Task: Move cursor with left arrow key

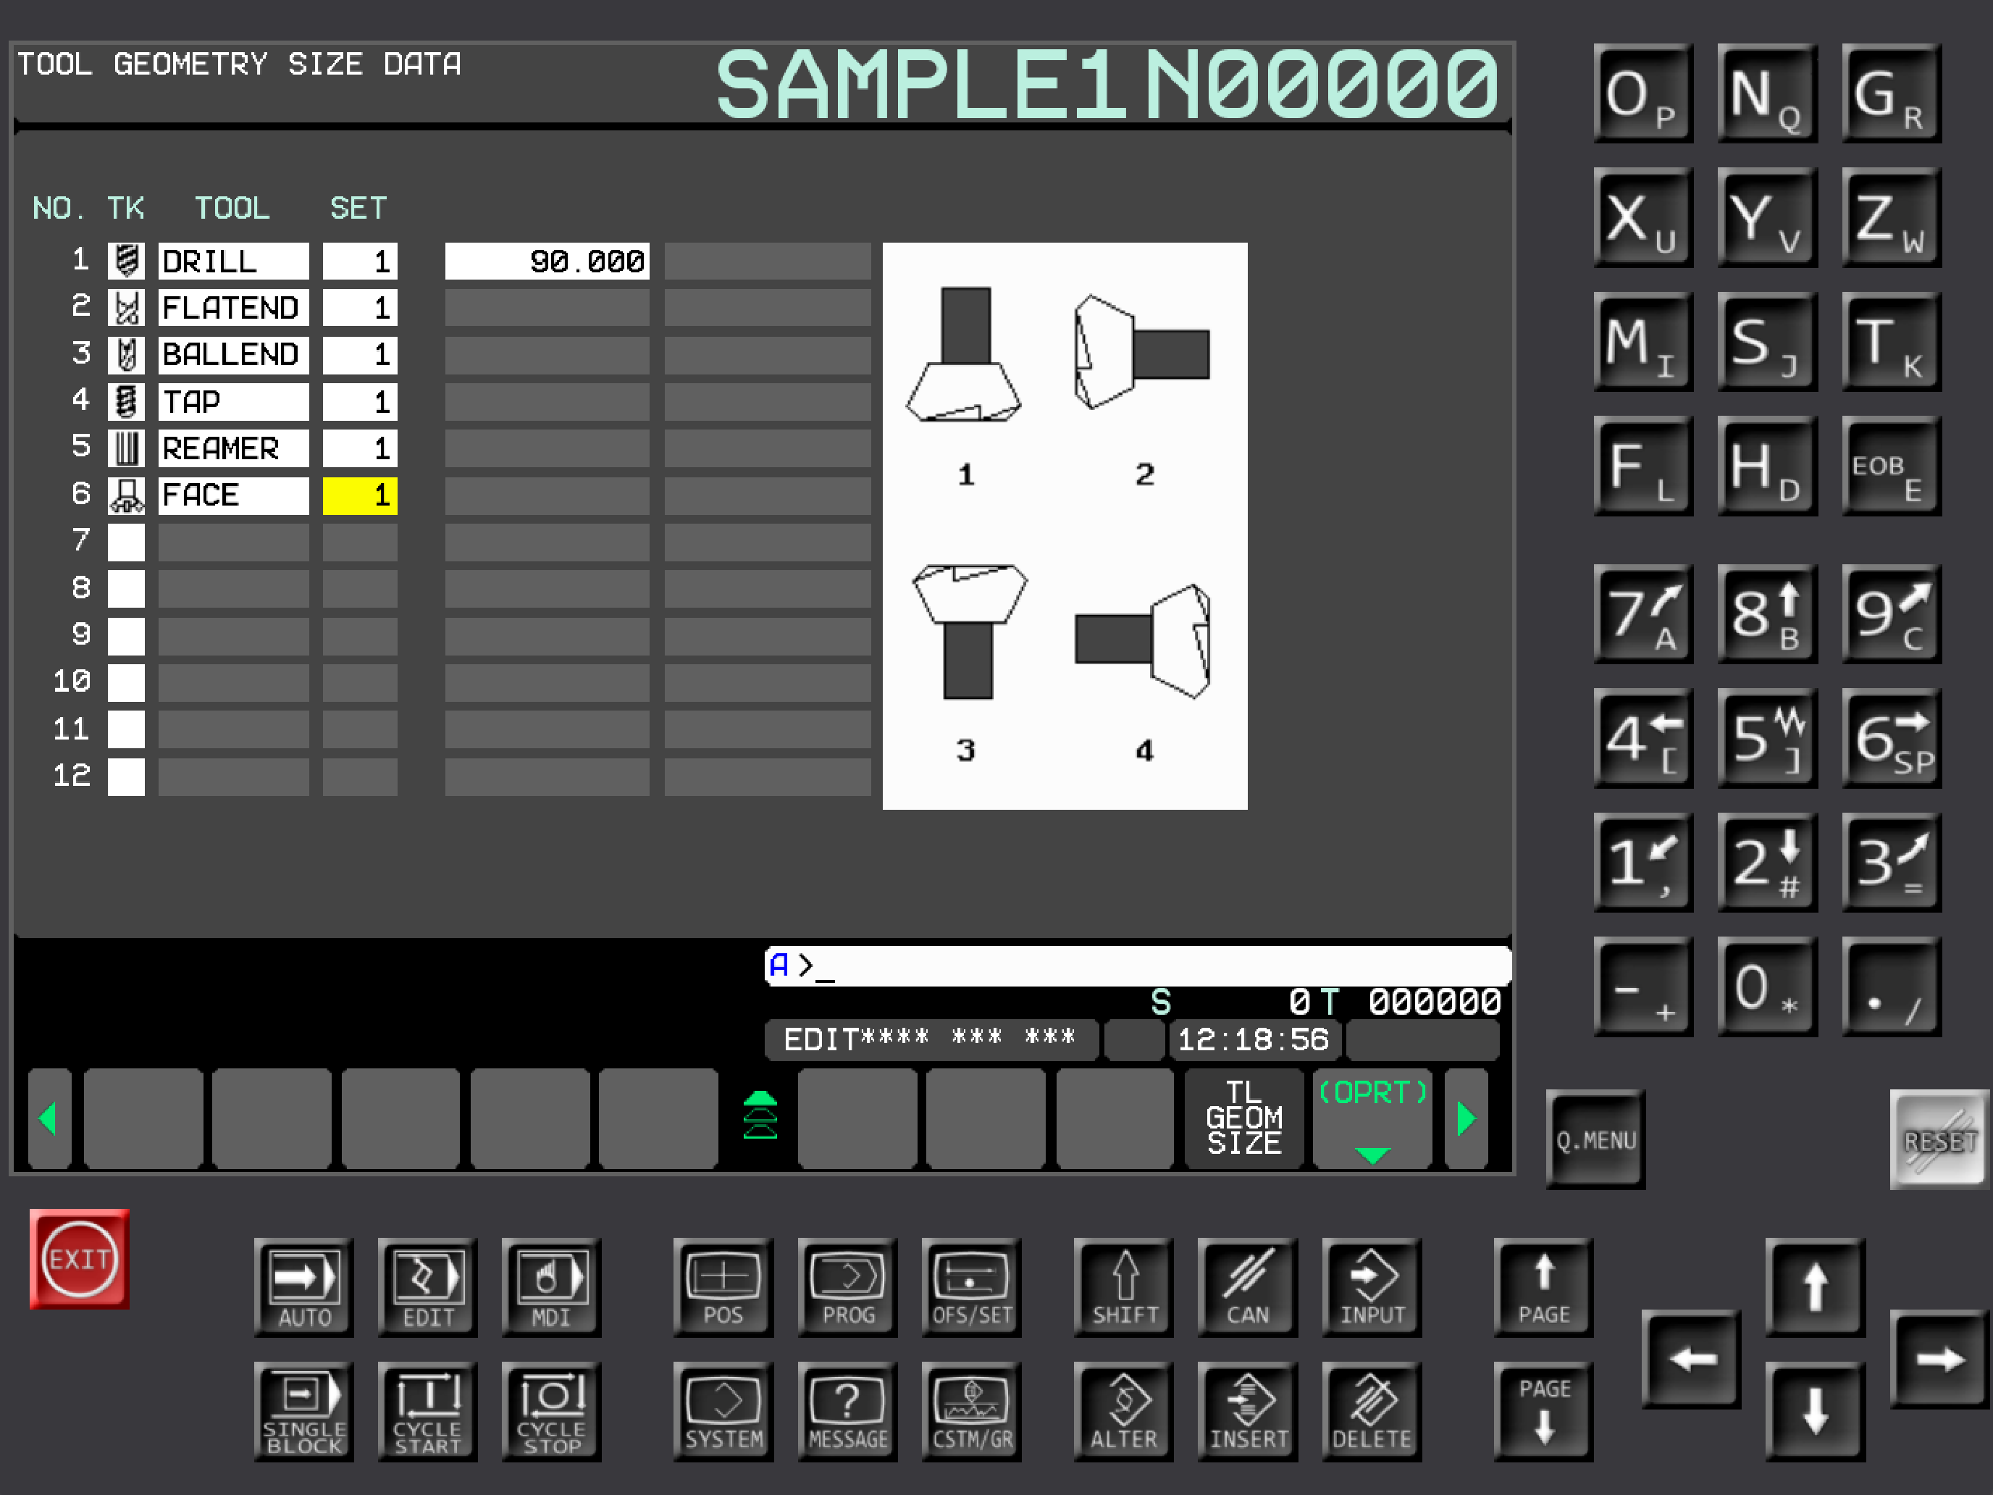Action: 1692,1359
